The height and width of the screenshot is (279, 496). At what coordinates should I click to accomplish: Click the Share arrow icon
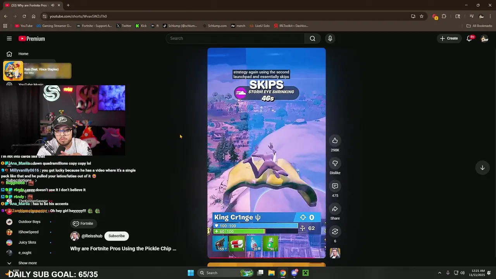[335, 209]
